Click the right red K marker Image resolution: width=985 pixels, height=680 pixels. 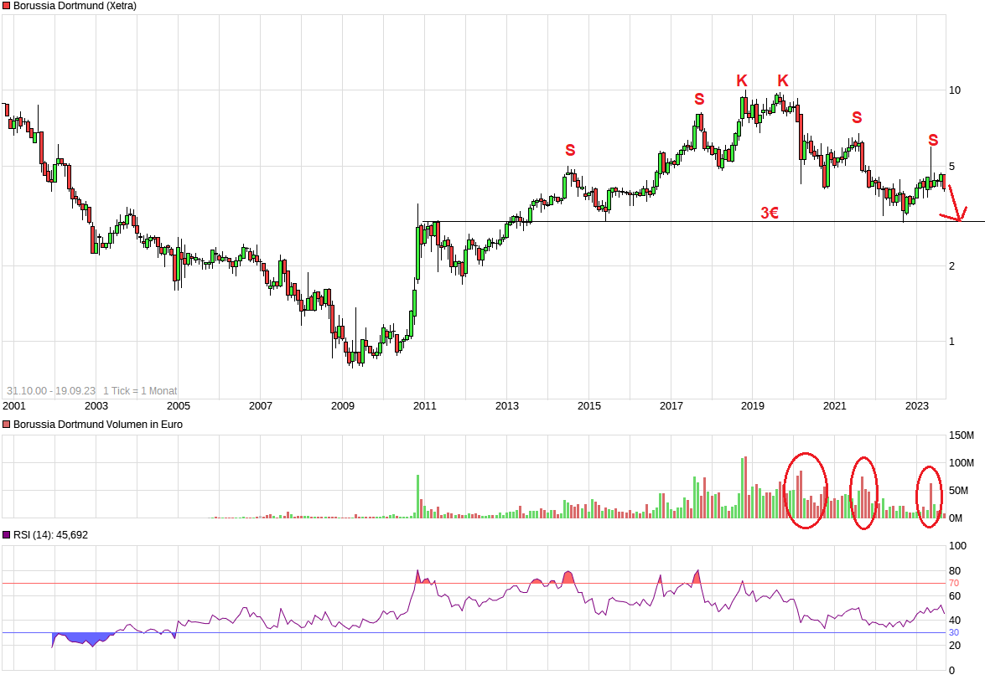tap(783, 81)
